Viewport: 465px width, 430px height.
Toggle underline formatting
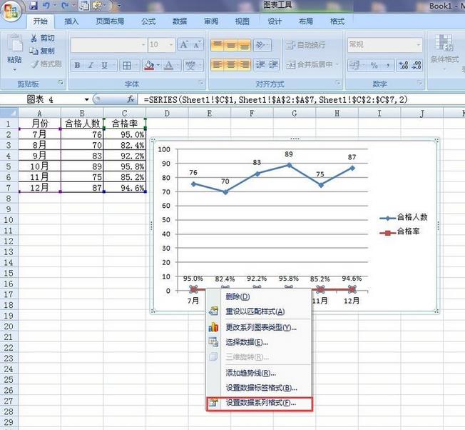click(104, 65)
